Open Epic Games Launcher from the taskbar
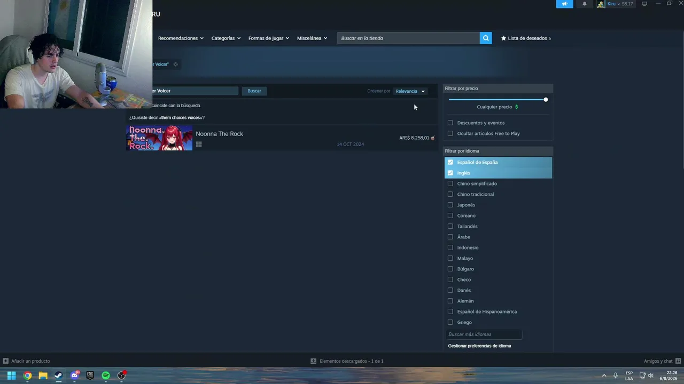 pos(90,375)
